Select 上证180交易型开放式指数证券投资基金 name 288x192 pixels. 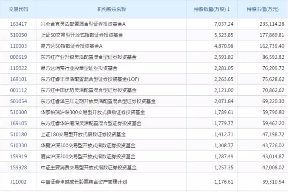pos(83,134)
